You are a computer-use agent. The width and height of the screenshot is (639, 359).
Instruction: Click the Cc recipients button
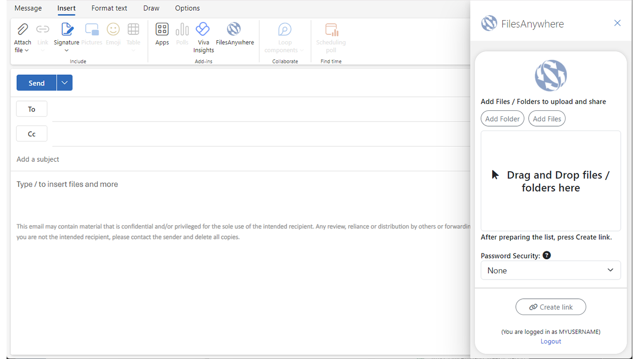(x=32, y=134)
